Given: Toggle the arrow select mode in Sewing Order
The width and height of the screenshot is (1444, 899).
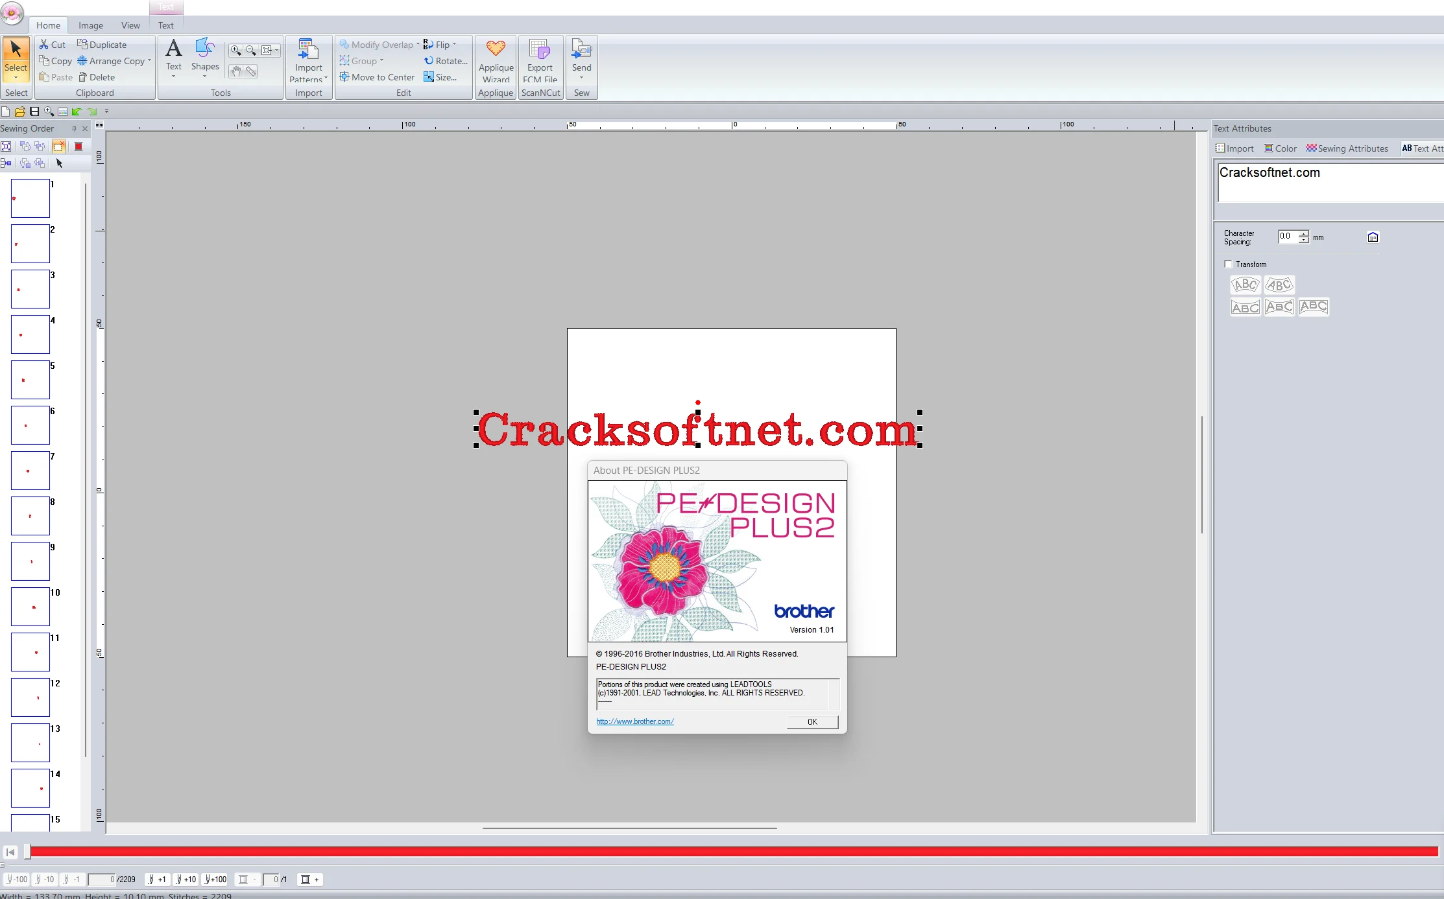Looking at the screenshot, I should [x=59, y=163].
